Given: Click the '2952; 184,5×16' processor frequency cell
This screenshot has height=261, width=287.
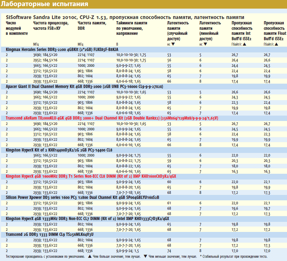Looking at the screenshot, I should [x=45, y=60].
